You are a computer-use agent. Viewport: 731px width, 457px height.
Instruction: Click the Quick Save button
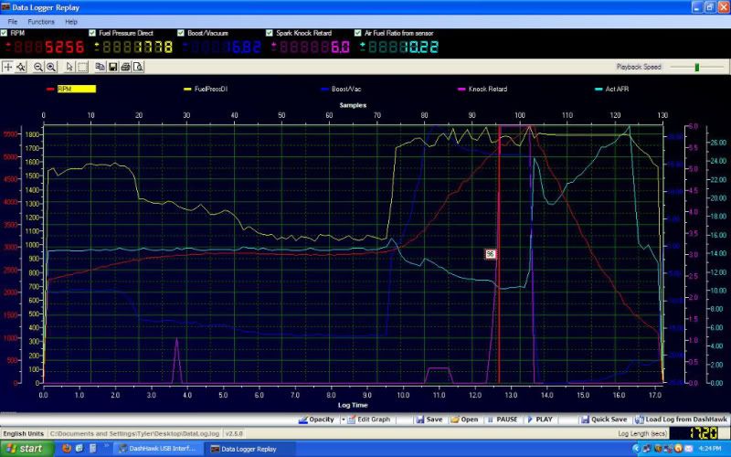[x=604, y=420]
